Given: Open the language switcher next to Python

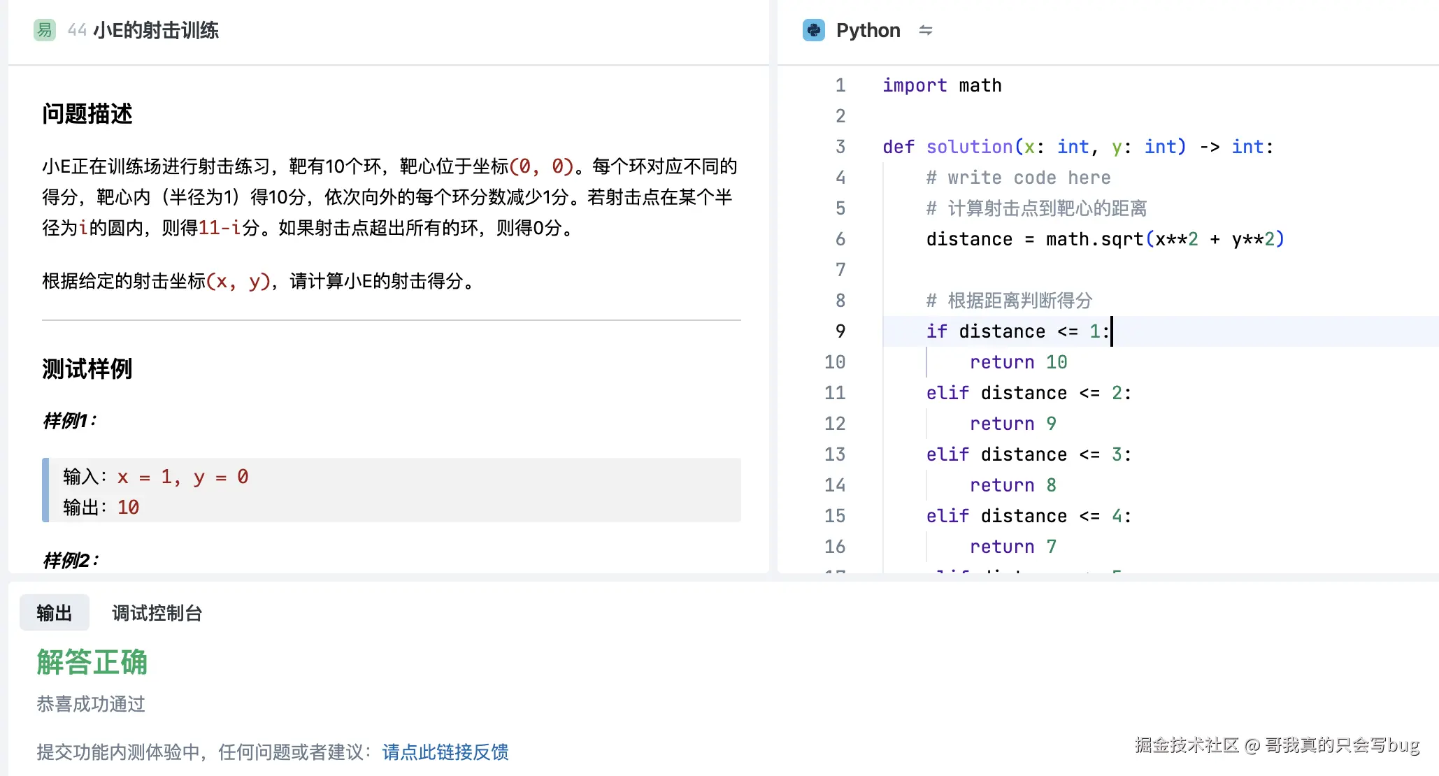Looking at the screenshot, I should (x=926, y=31).
